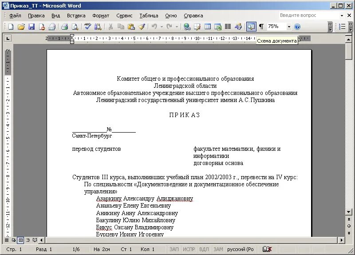Image resolution: width=355 pixels, height=255 pixels.
Task: Click horizontal scrollbar left arrow
Action: click(41, 240)
